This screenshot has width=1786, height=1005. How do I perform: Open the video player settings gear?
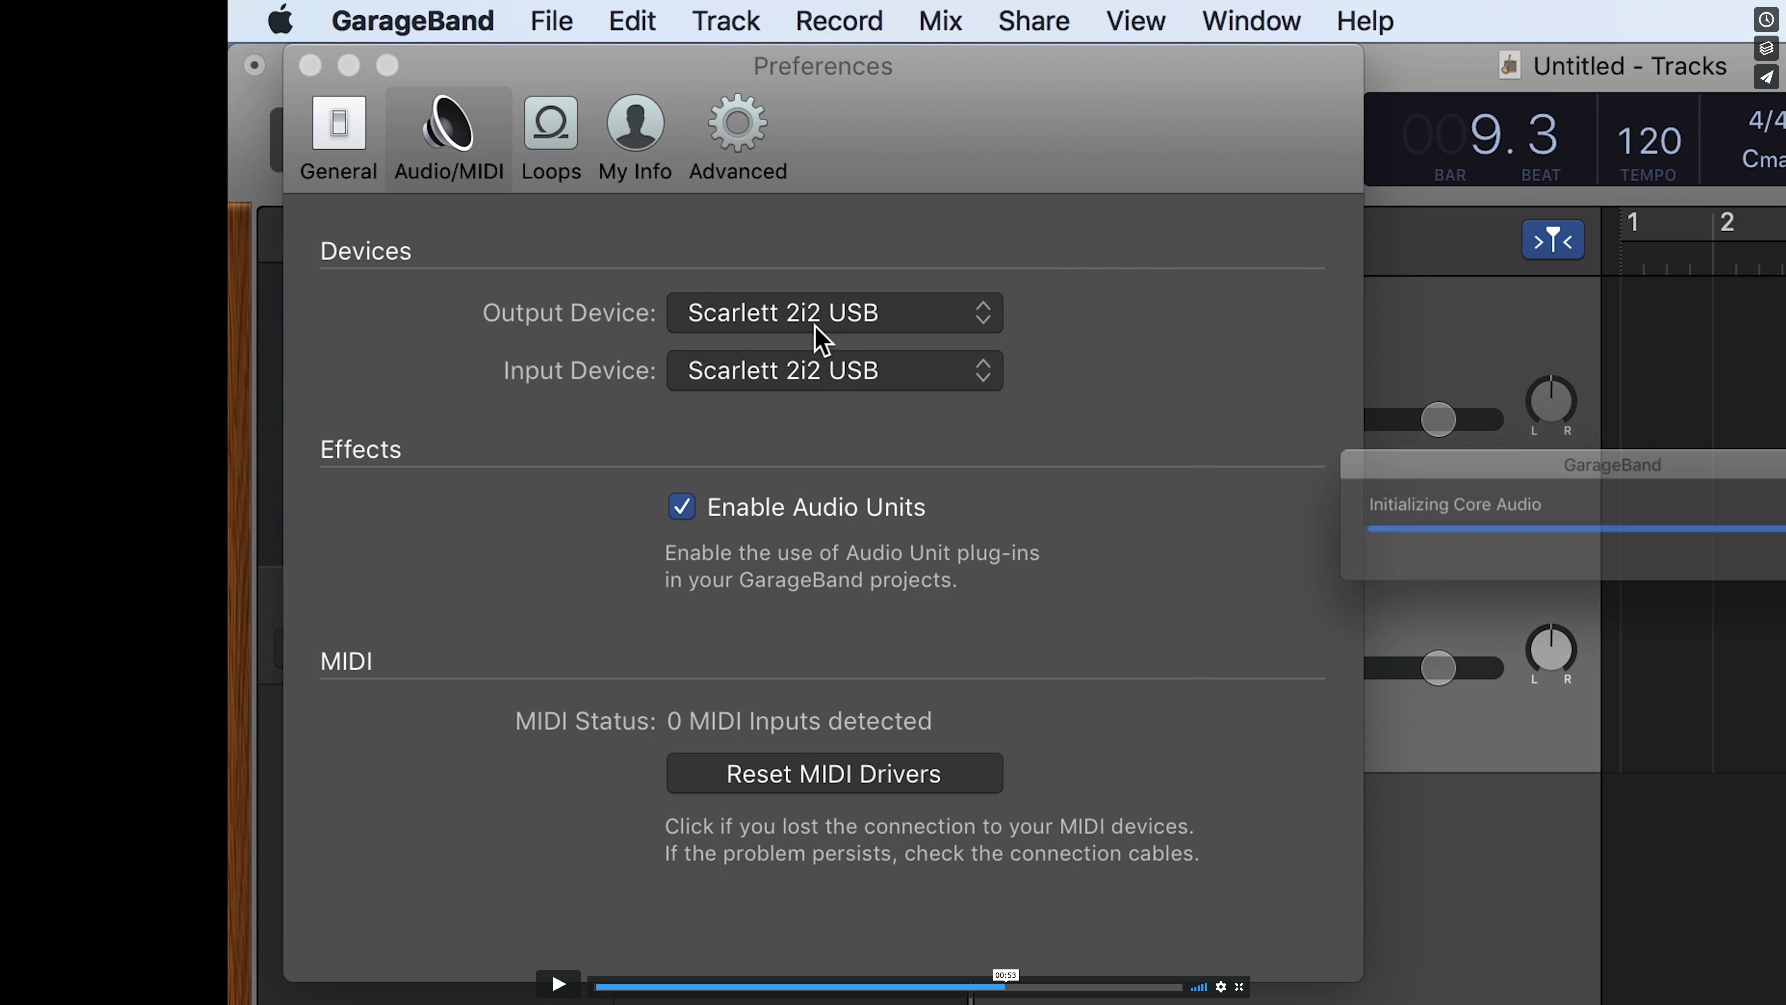pyautogui.click(x=1221, y=987)
